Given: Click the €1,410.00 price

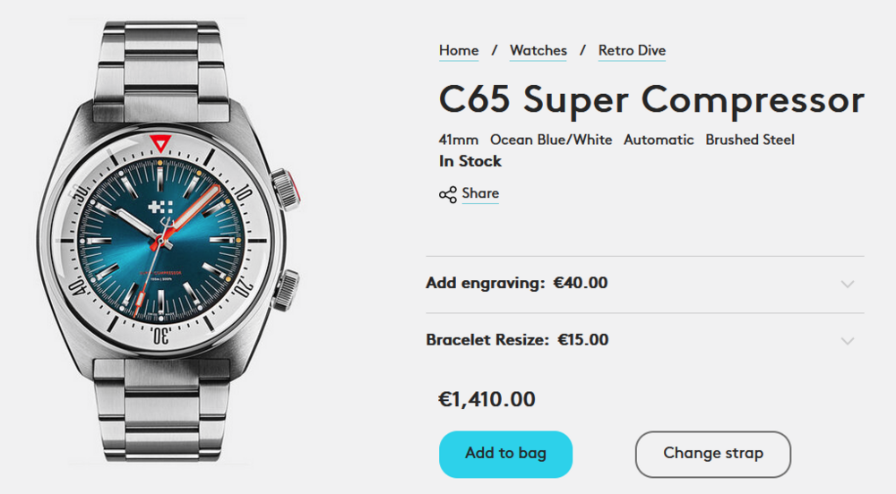Looking at the screenshot, I should 487,399.
